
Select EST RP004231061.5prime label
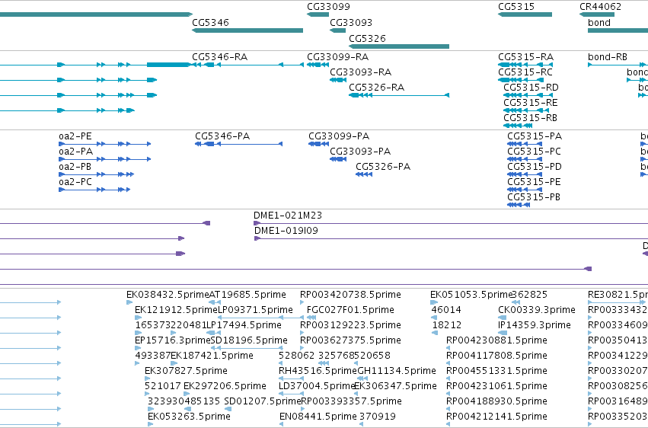click(496, 386)
